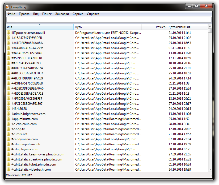The image size is (219, 185).
Task: Click date 08.10.2014 0:12
Action: (x=179, y=149)
